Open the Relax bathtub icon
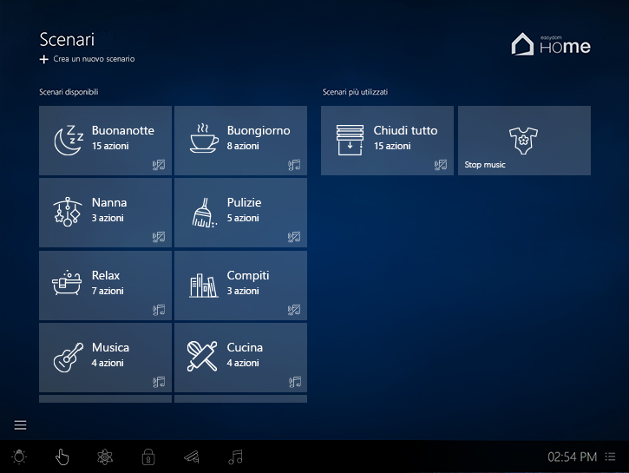 pos(67,283)
